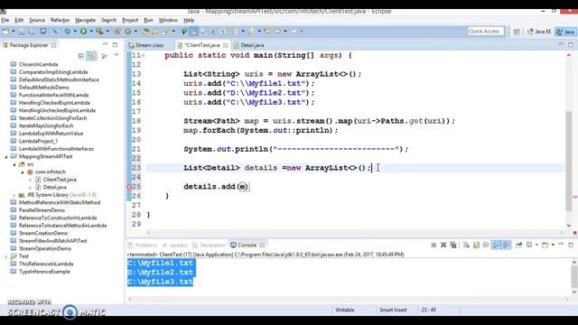Open the Package Explorer view menu arrow

[117, 55]
